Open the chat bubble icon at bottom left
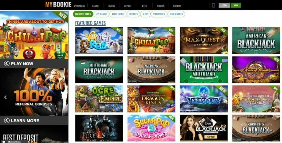 pyautogui.click(x=4, y=142)
